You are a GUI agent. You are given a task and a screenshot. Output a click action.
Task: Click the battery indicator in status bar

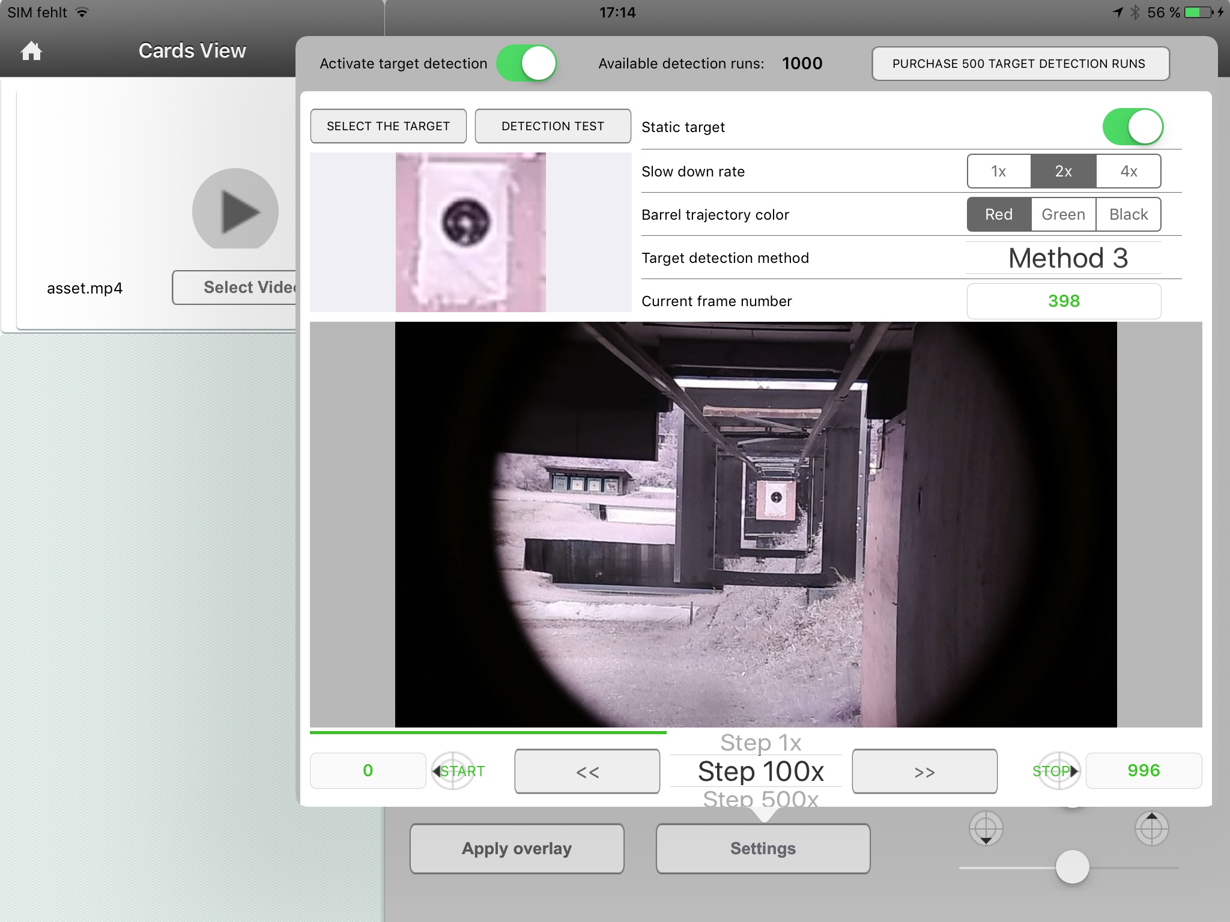coord(1198,12)
